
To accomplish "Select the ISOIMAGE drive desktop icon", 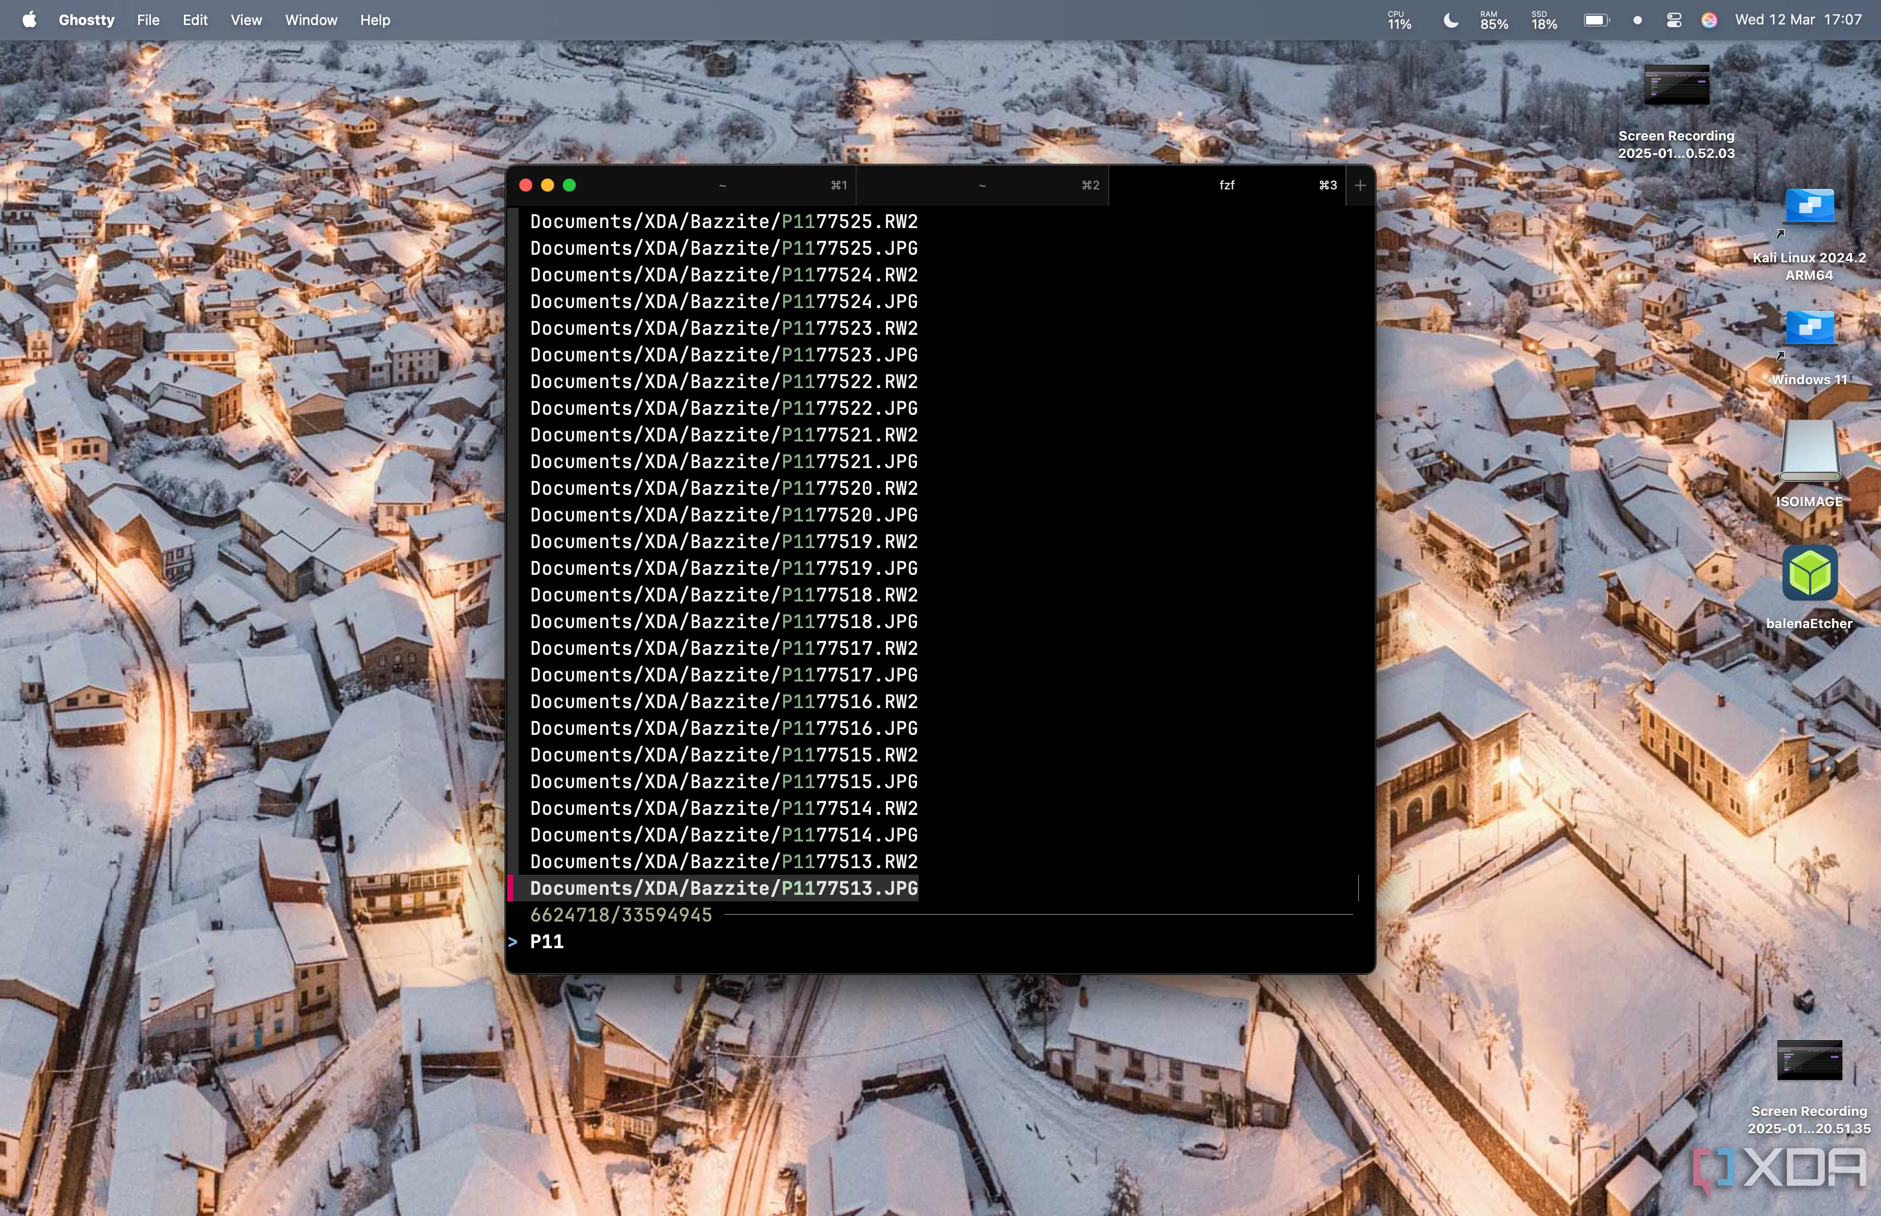I will pyautogui.click(x=1809, y=464).
